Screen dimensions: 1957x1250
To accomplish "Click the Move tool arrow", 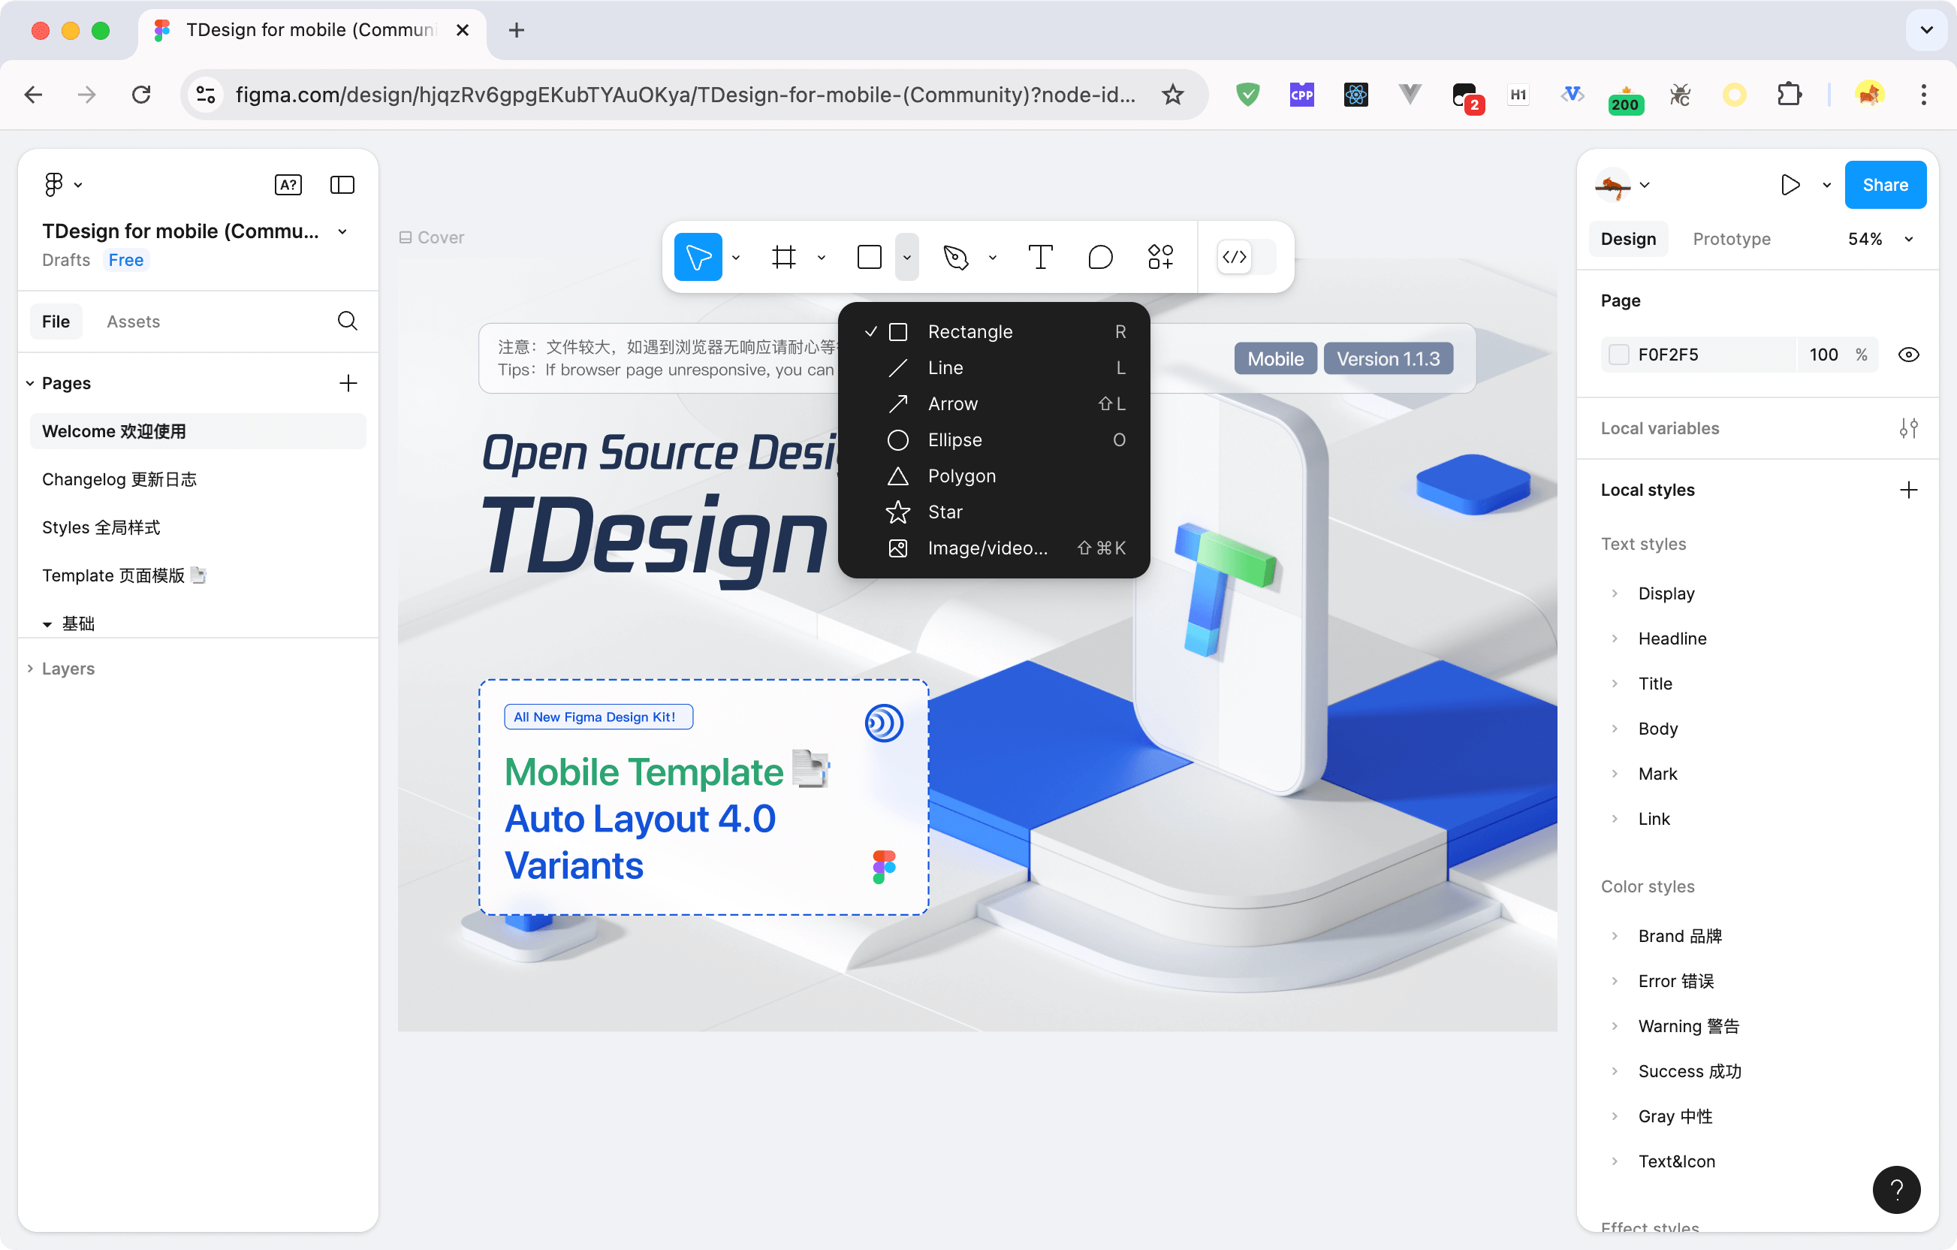I will pyautogui.click(x=698, y=258).
